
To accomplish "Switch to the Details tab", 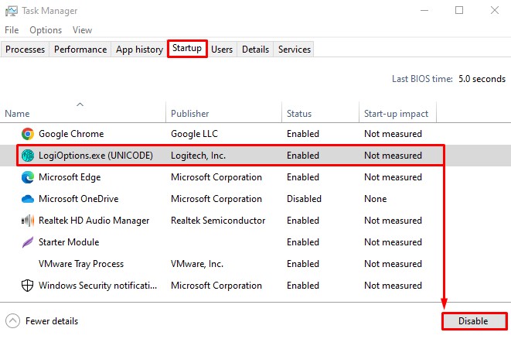I will pyautogui.click(x=255, y=50).
